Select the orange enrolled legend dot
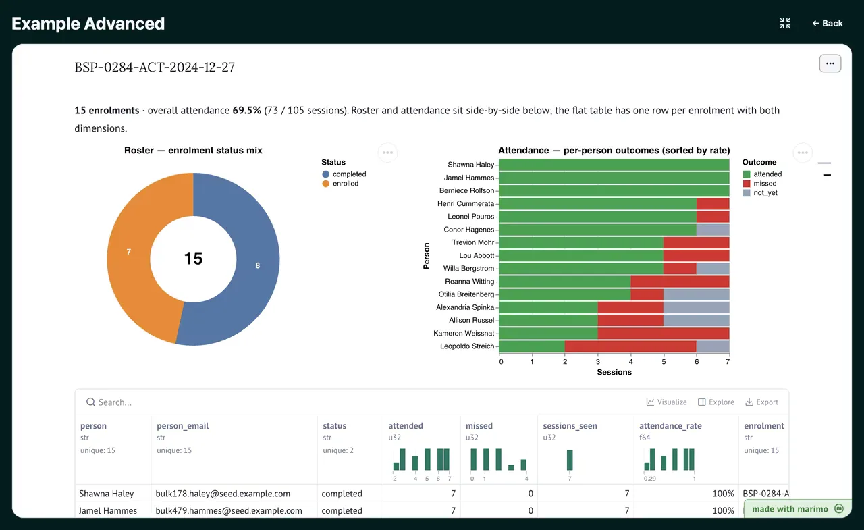The height and width of the screenshot is (530, 864). (326, 184)
